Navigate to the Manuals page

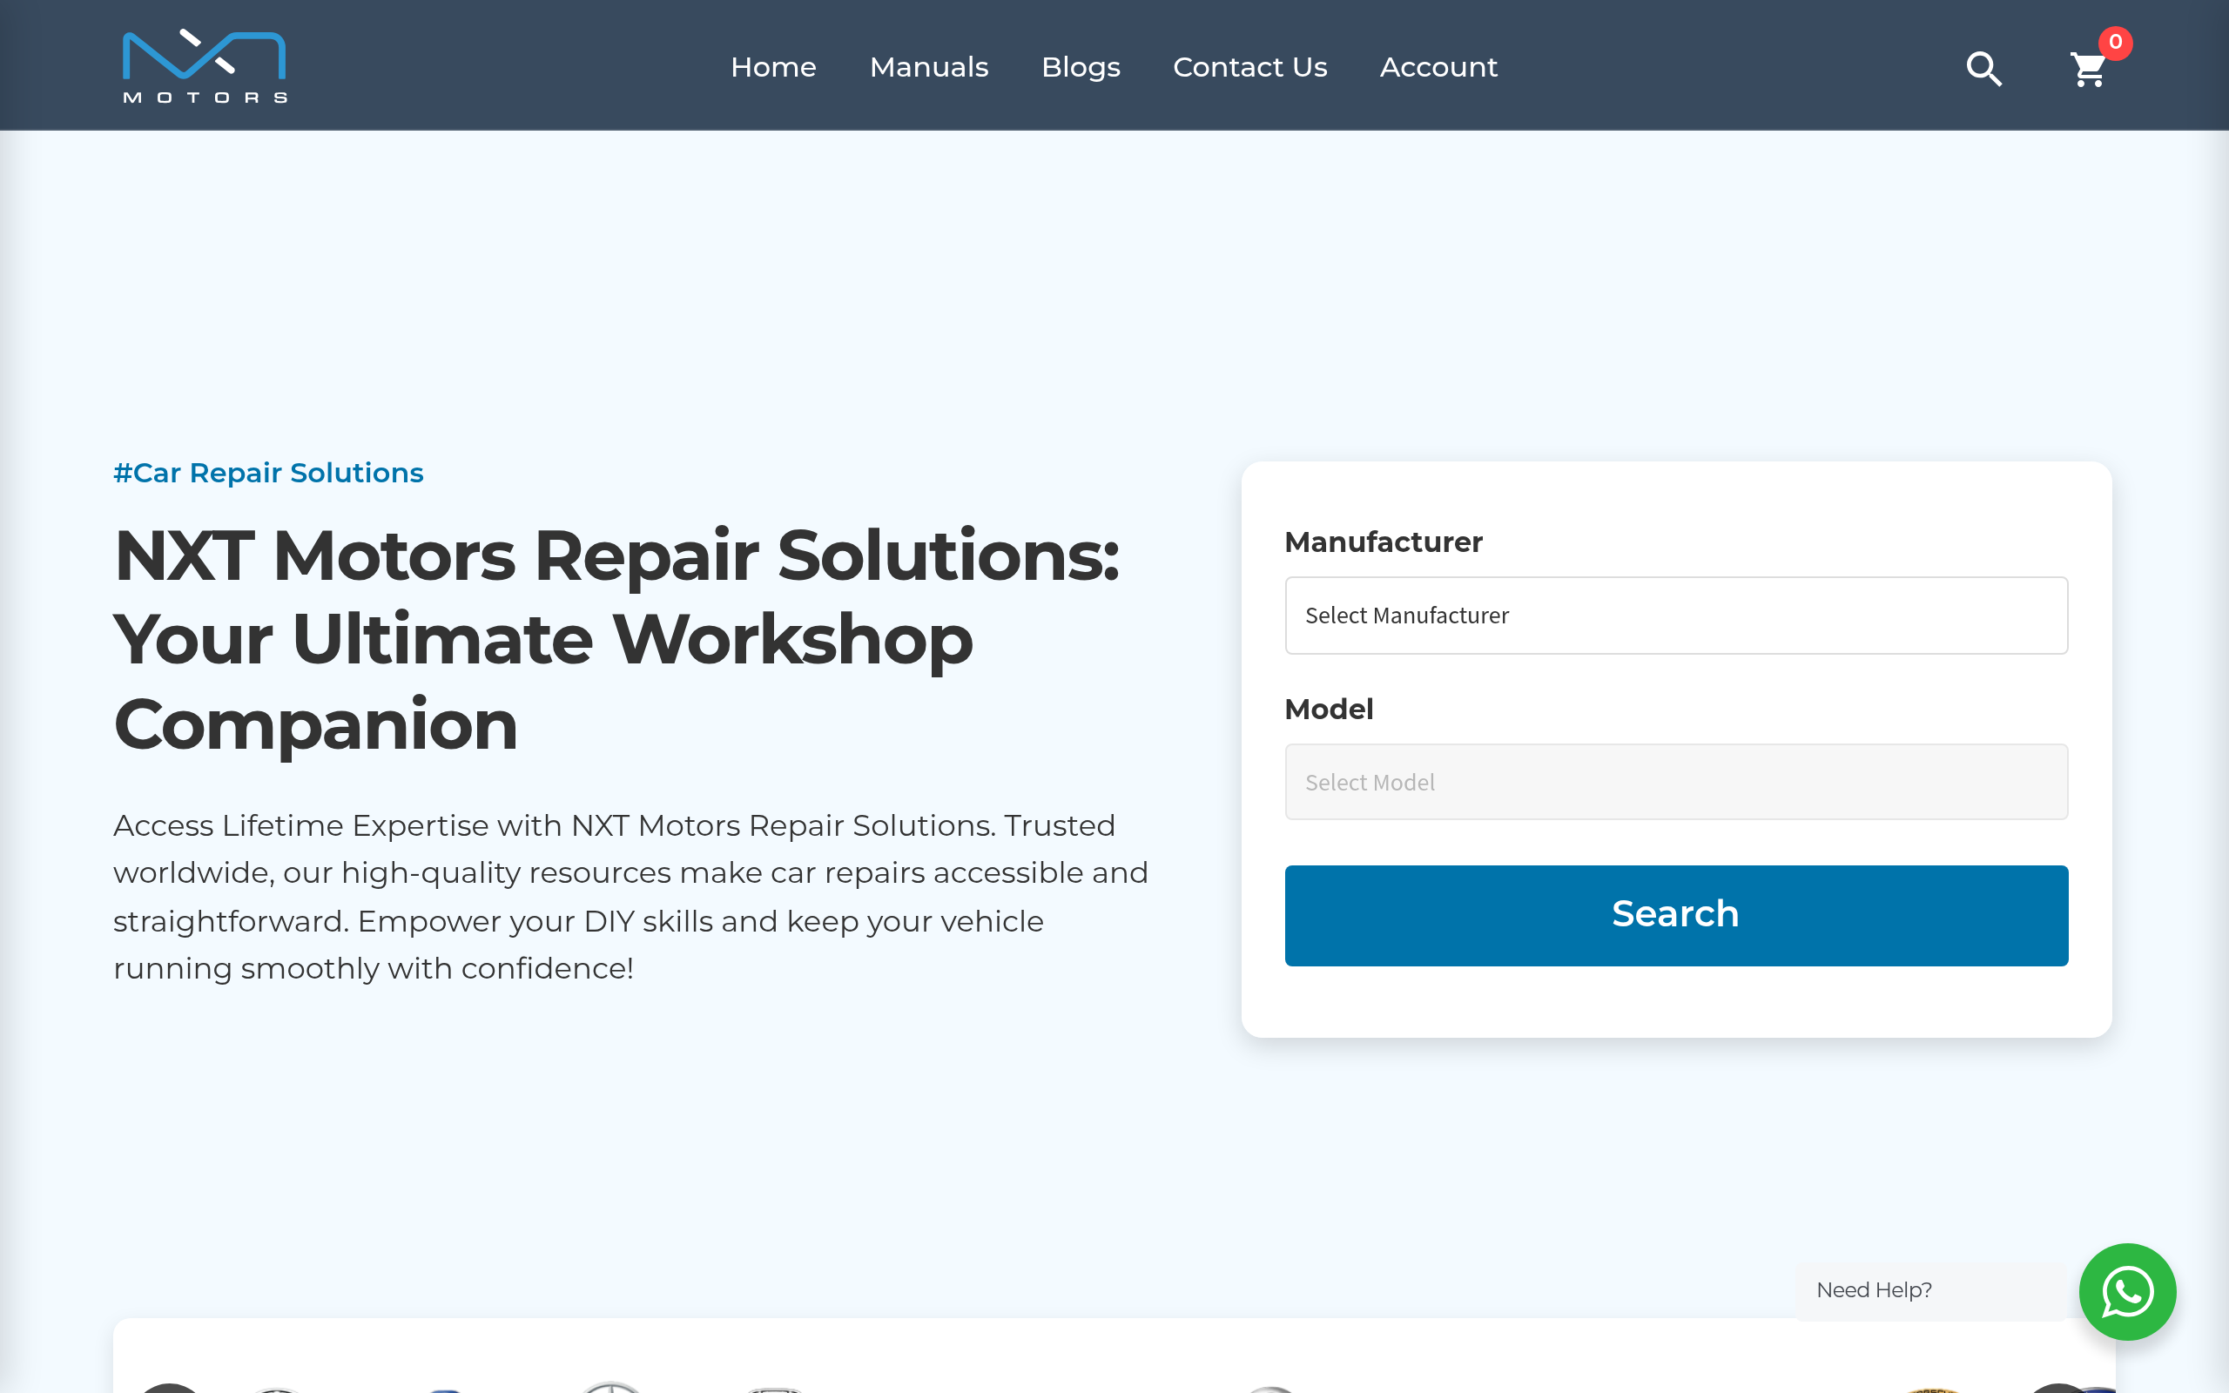tap(928, 66)
